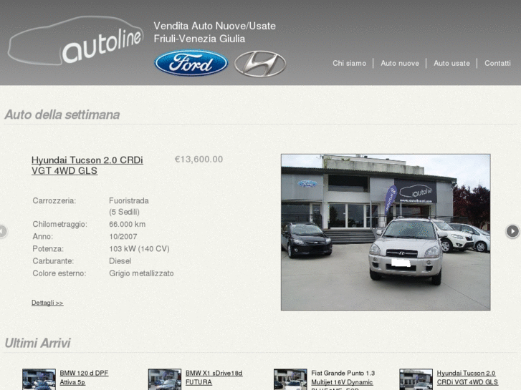Click the Fuoristrada body type value
Viewport: 521px width, 390px height.
(x=129, y=201)
